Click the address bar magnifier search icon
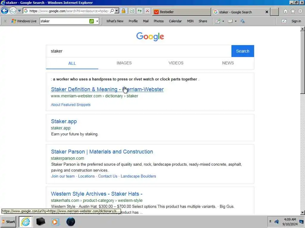This screenshot has height=228, width=305. (x=112, y=11)
